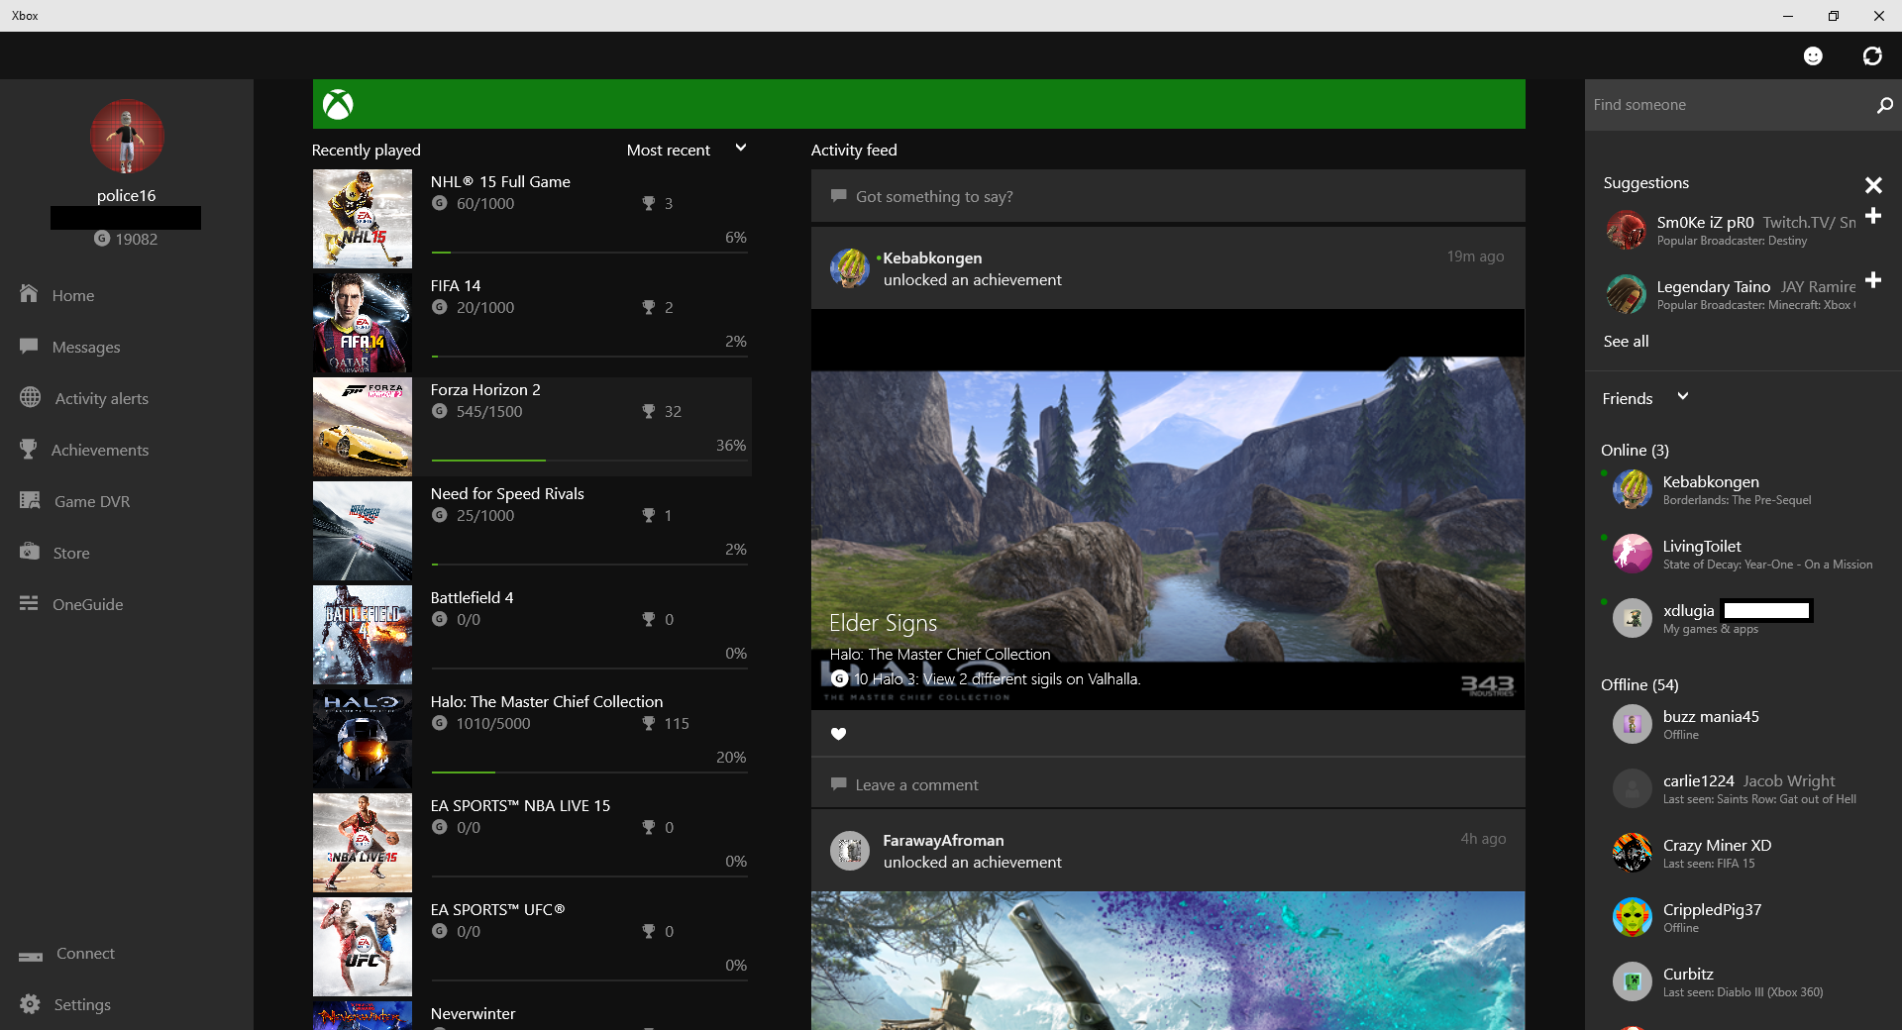The width and height of the screenshot is (1902, 1030).
Task: Click Sm0Ke iZ pR0 suggestion name
Action: [x=1705, y=222]
